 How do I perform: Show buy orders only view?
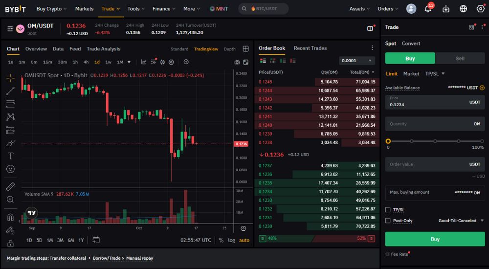click(283, 61)
